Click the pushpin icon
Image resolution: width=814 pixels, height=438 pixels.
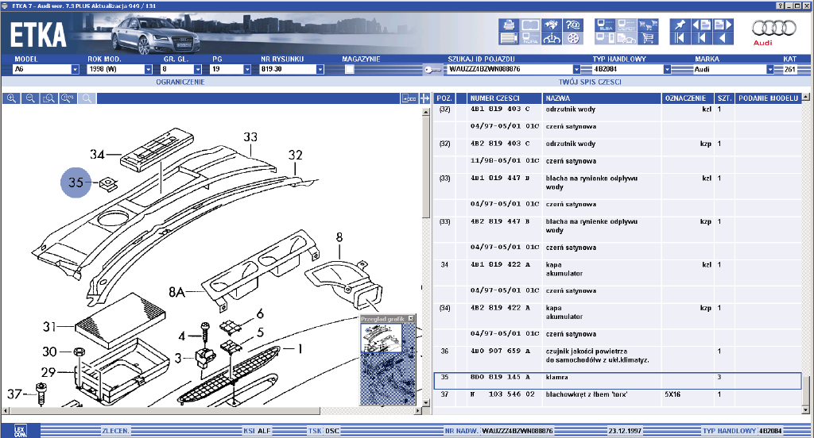tap(680, 25)
